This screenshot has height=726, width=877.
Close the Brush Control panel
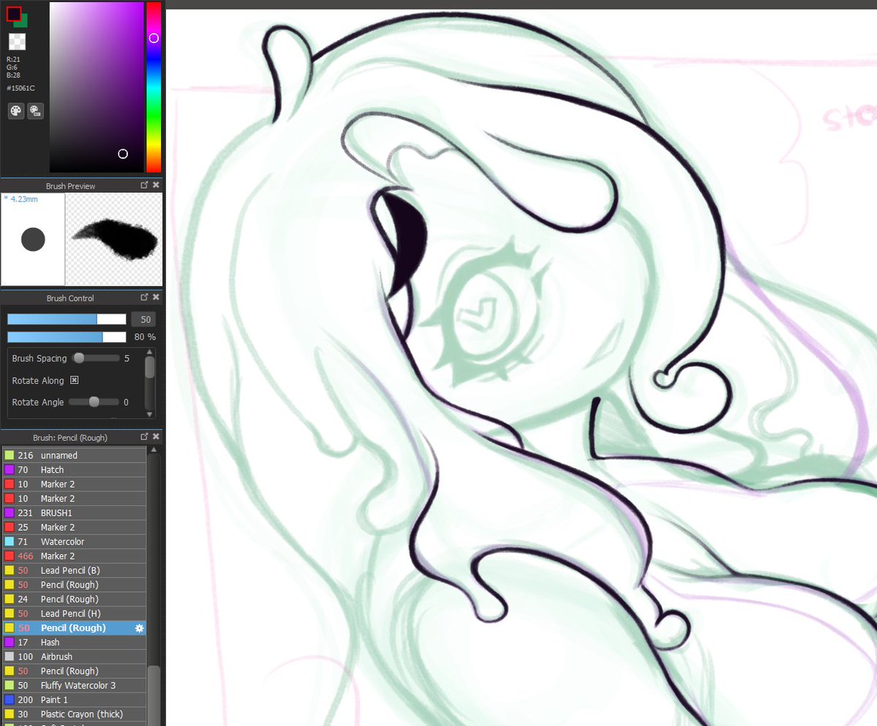[x=156, y=298]
